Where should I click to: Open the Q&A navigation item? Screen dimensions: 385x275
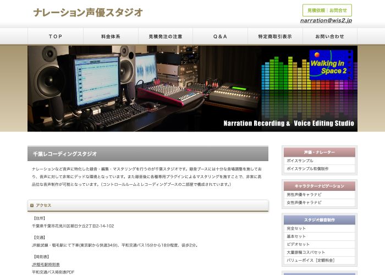point(220,36)
